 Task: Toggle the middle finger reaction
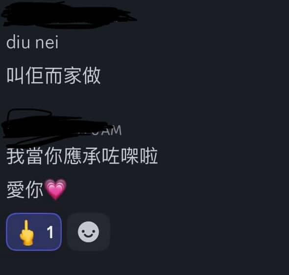34,232
